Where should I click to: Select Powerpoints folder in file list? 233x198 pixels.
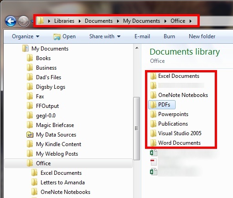pyautogui.click(x=169, y=114)
